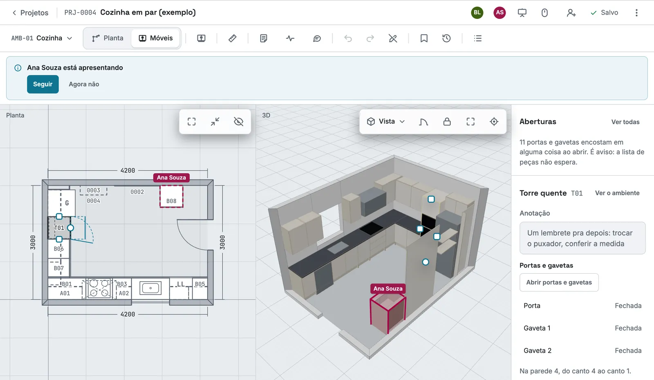Click the mouse icon in header
The height and width of the screenshot is (380, 654).
pyautogui.click(x=544, y=13)
